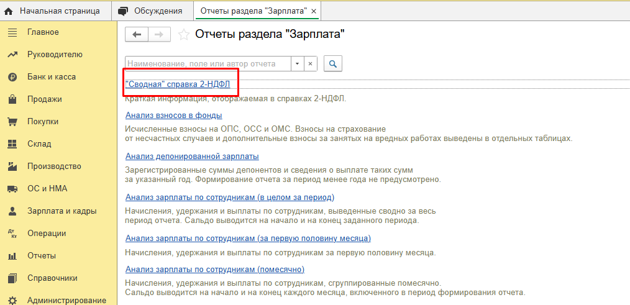Open the Администрирование section label

coord(66,301)
